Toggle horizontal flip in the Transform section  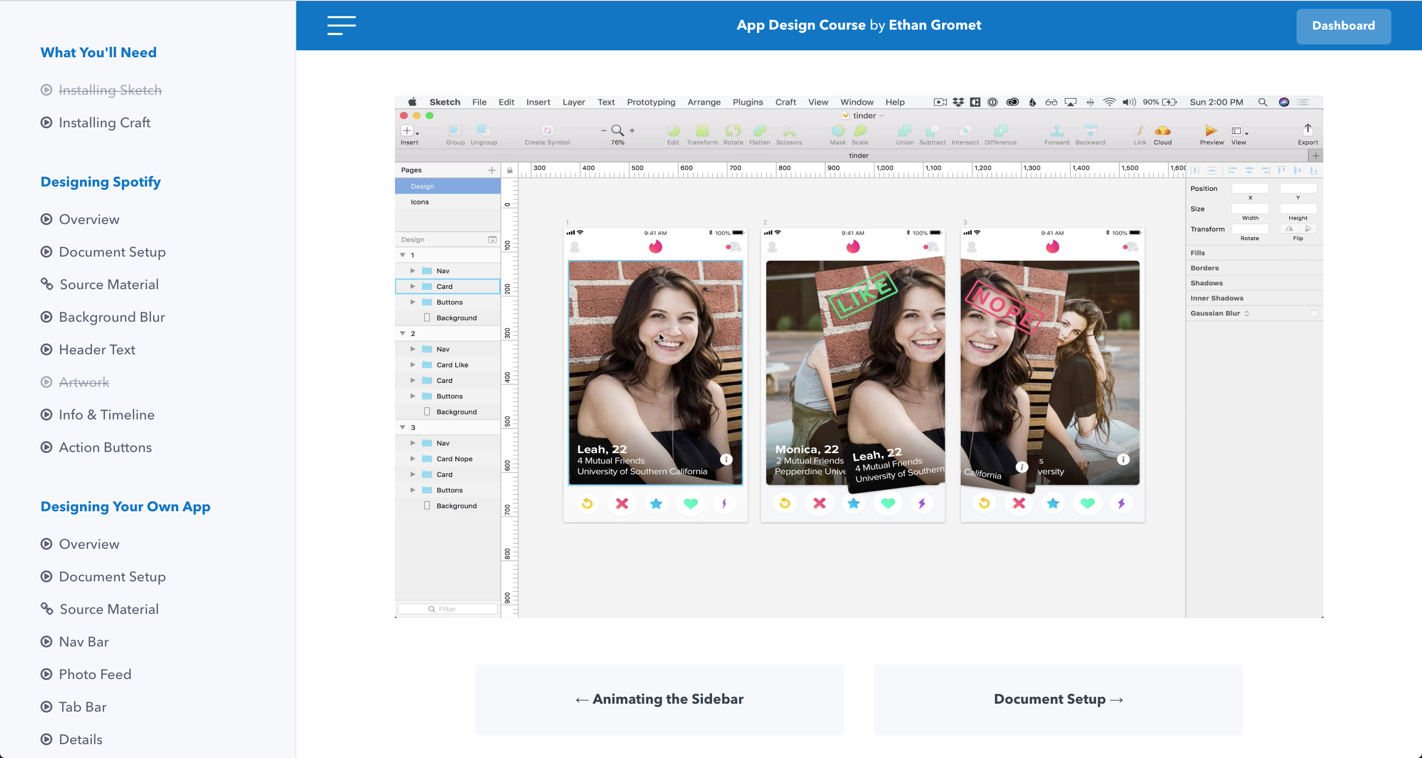click(x=1290, y=228)
